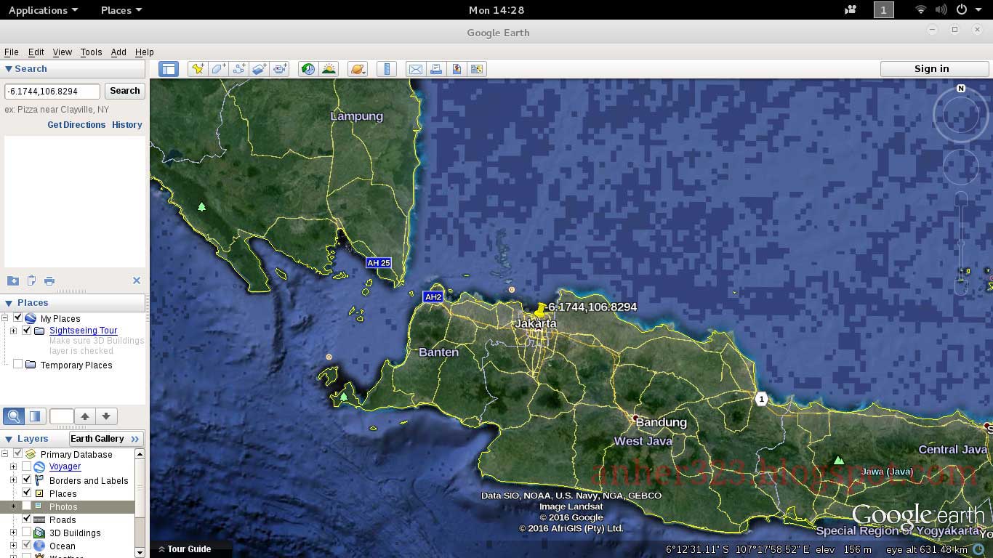Open the Tour Guide bar
This screenshot has width=993, height=558.
[x=190, y=549]
